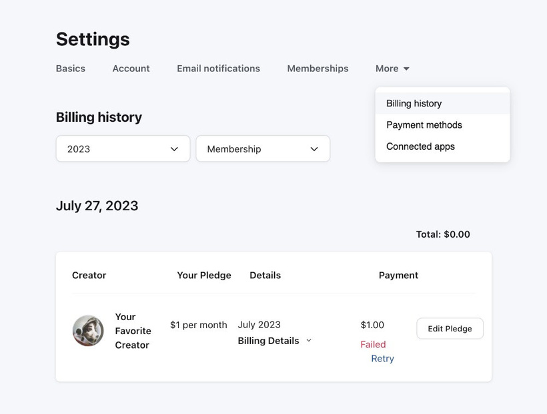Click the Edit Pledge button
Screen dimensions: 547x414
[450, 328]
